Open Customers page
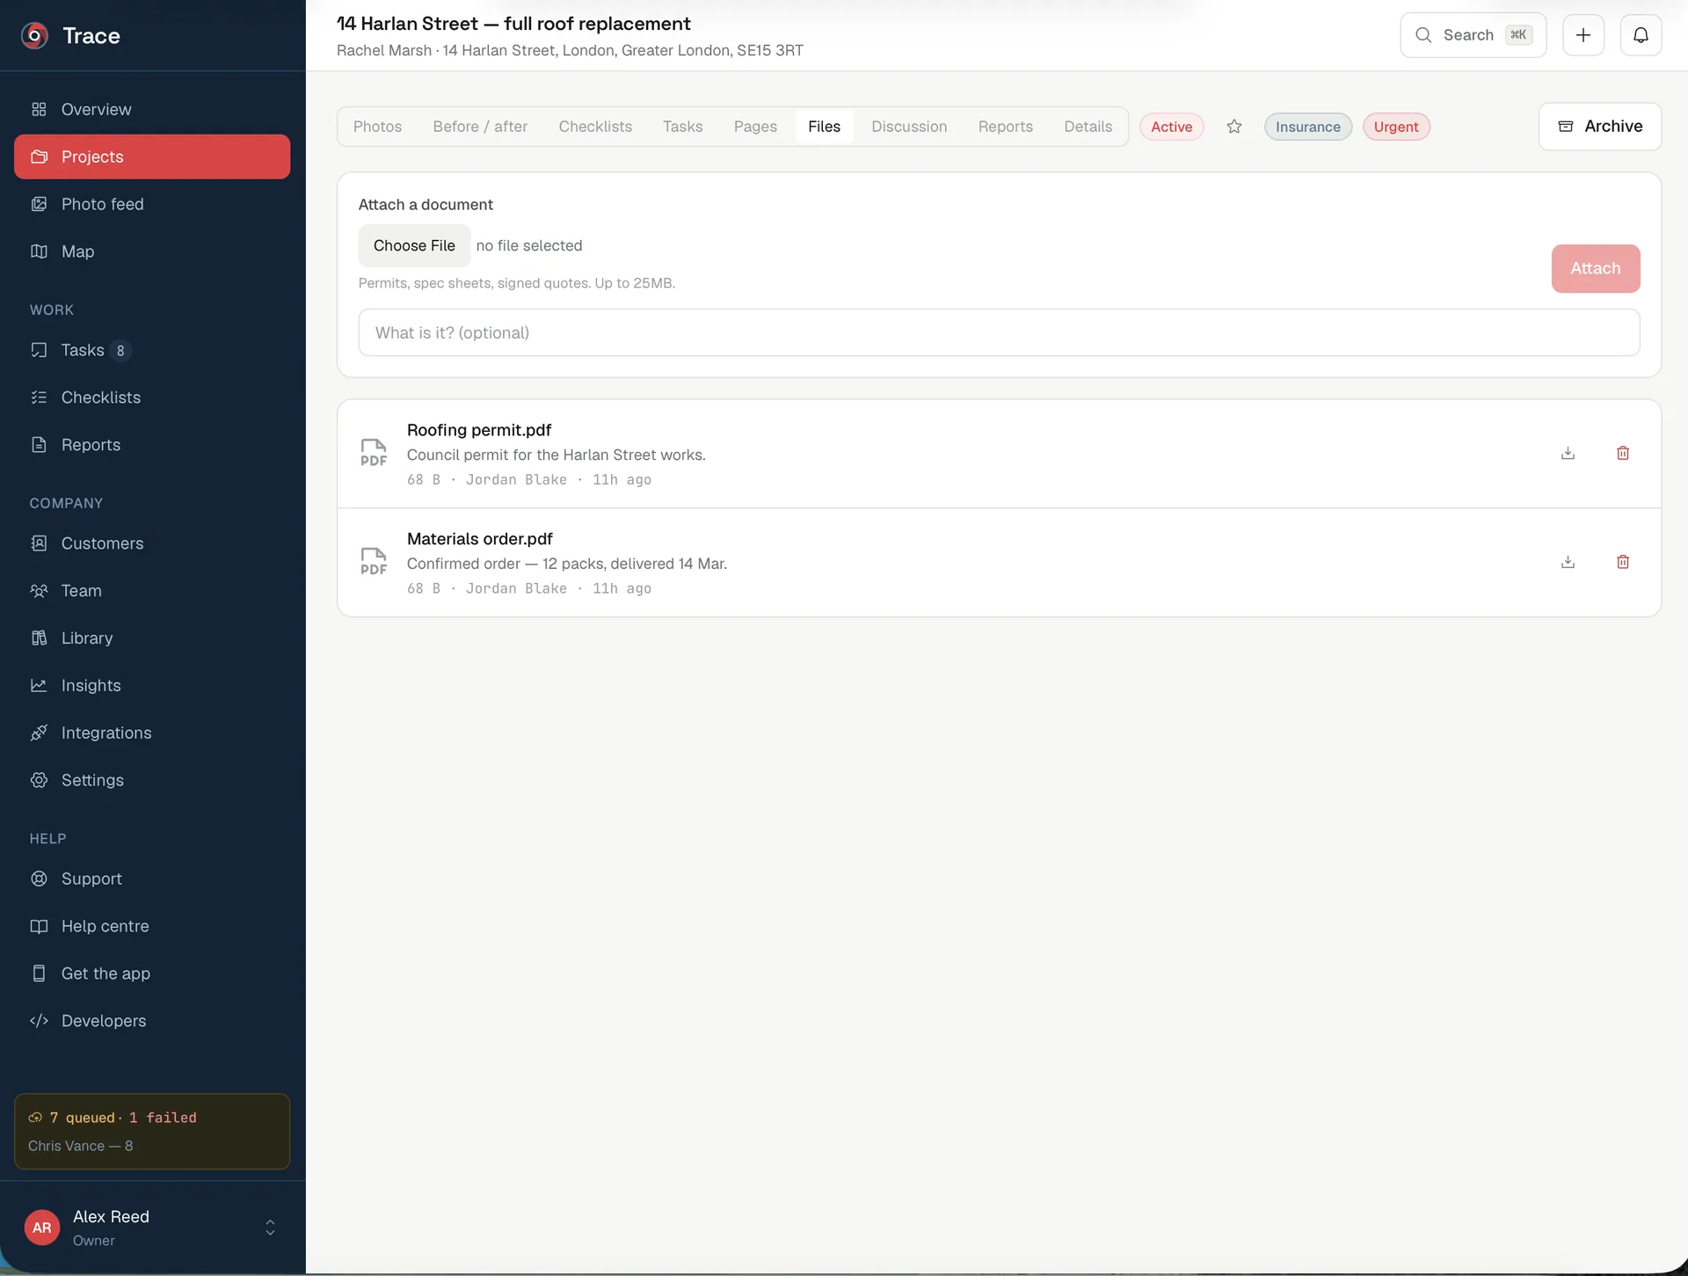This screenshot has height=1276, width=1688. (152, 543)
